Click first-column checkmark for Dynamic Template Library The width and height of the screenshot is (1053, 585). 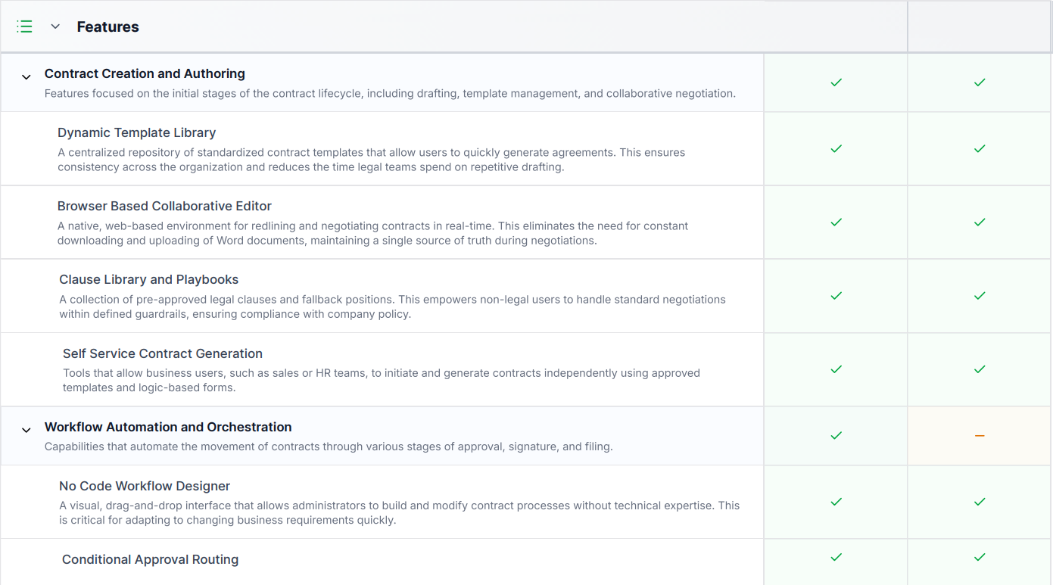point(836,149)
